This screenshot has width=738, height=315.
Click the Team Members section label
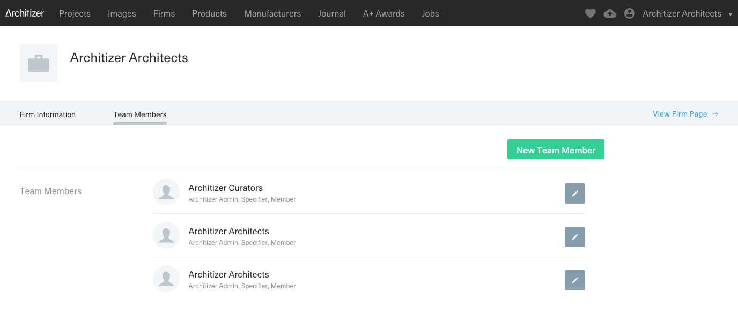[50, 191]
